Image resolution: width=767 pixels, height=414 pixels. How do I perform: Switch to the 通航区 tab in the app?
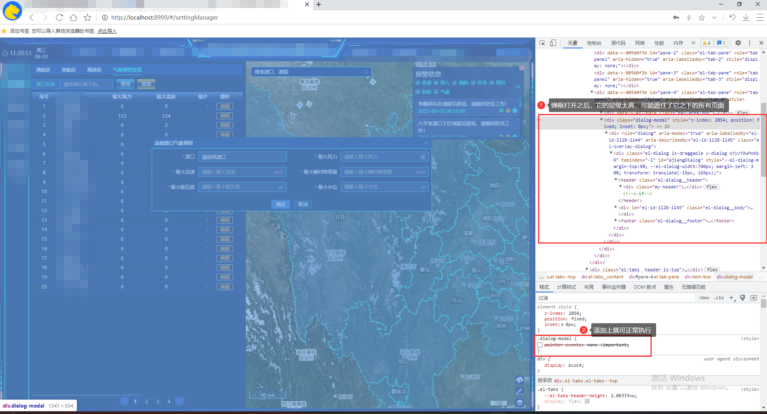click(x=43, y=70)
